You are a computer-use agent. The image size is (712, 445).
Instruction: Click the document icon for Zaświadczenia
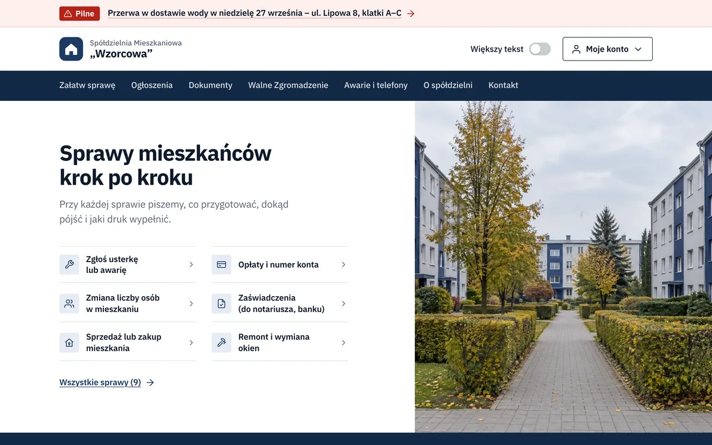point(221,304)
